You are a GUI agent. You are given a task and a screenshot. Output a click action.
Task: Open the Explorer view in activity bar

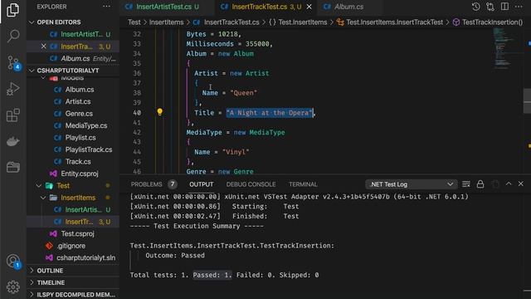[13, 10]
